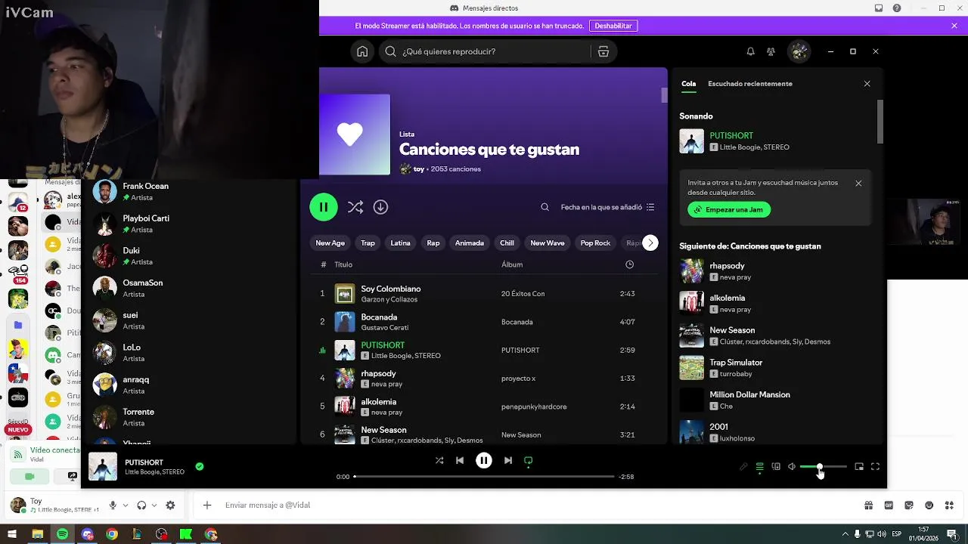This screenshot has width=968, height=544.
Task: Select the Trap filter chip
Action: point(368,243)
